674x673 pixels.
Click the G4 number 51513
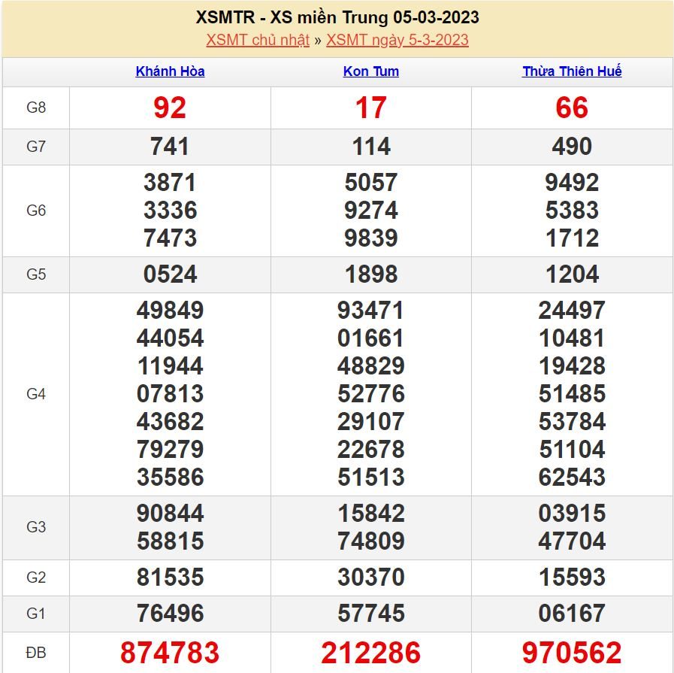371,477
